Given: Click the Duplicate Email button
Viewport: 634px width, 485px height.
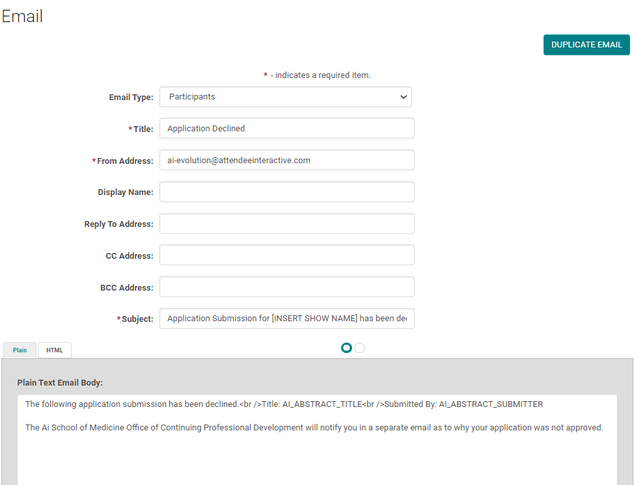Looking at the screenshot, I should pos(586,45).
